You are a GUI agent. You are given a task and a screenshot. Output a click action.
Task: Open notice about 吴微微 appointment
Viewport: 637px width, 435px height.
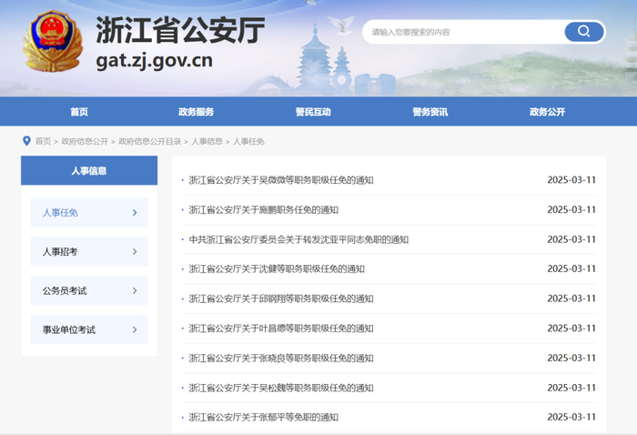coord(281,180)
